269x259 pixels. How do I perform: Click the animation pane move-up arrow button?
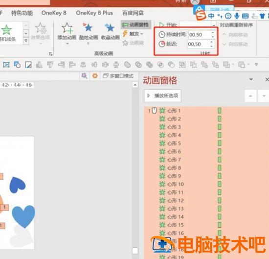(x=250, y=96)
